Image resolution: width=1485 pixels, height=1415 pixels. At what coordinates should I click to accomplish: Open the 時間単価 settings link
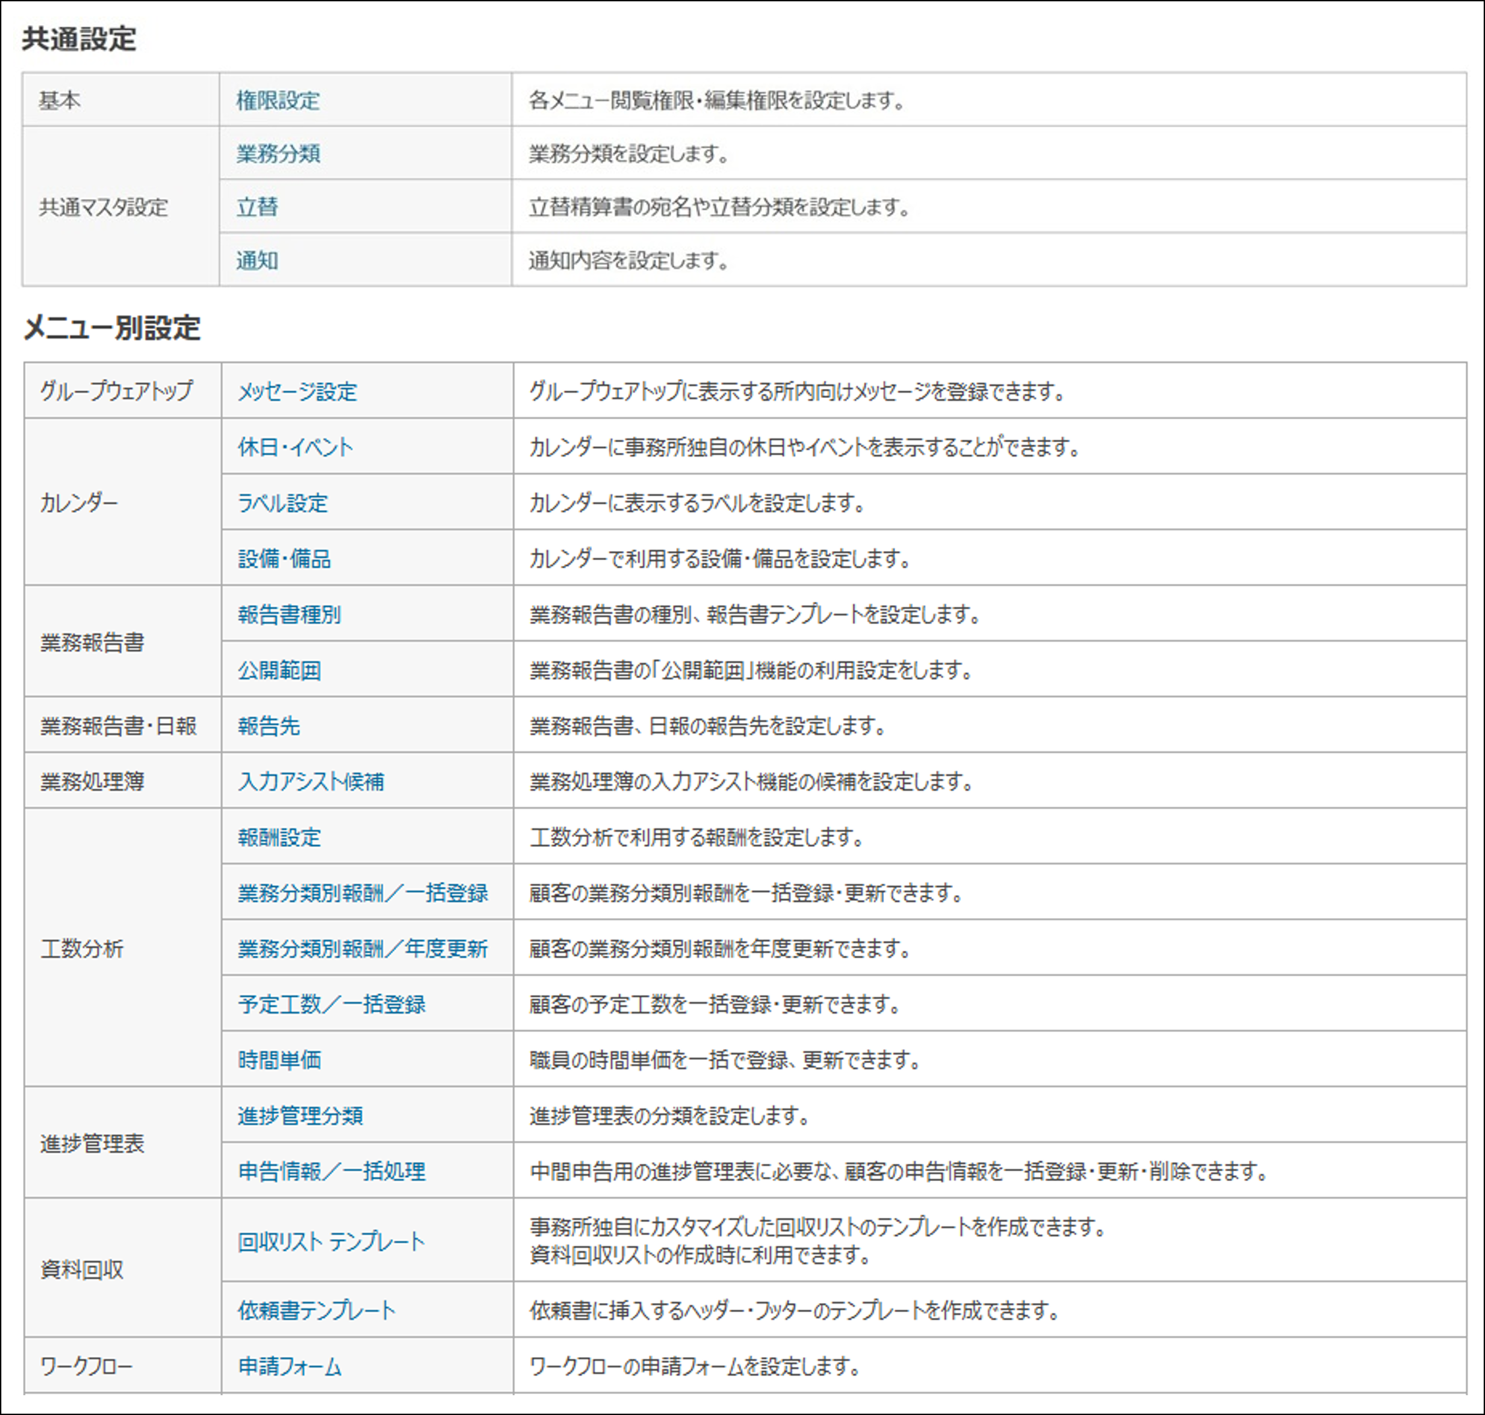(x=279, y=1060)
